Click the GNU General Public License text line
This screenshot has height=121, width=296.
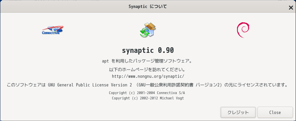tap(147, 85)
